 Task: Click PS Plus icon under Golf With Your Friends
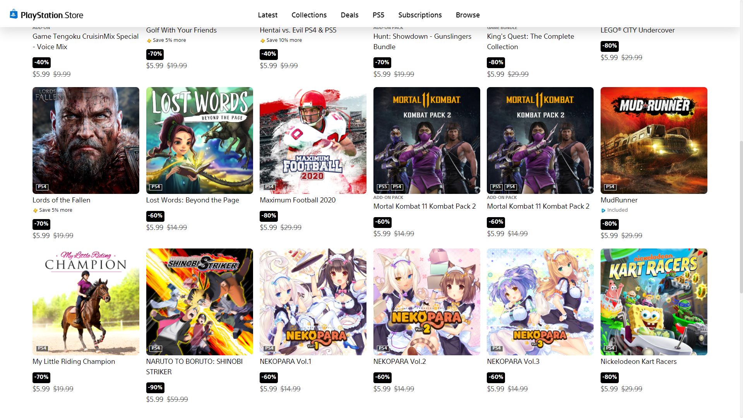(149, 41)
